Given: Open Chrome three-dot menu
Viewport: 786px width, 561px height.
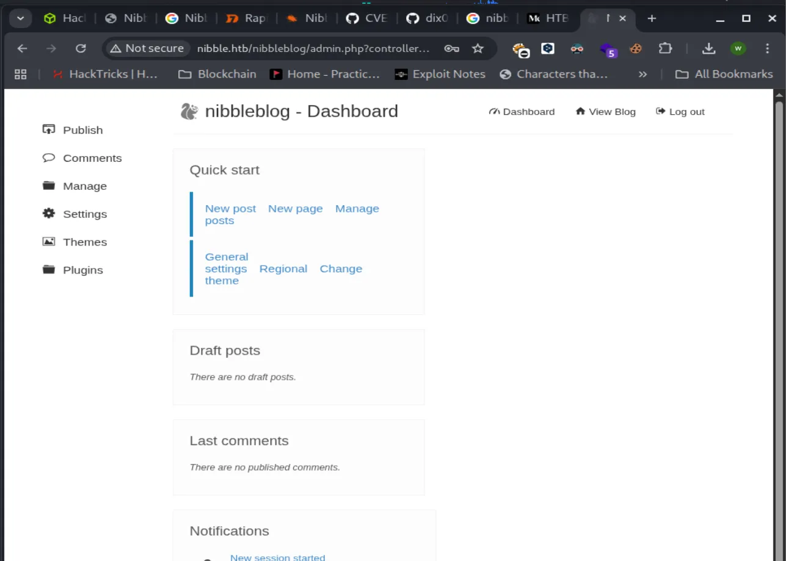Looking at the screenshot, I should coord(768,48).
